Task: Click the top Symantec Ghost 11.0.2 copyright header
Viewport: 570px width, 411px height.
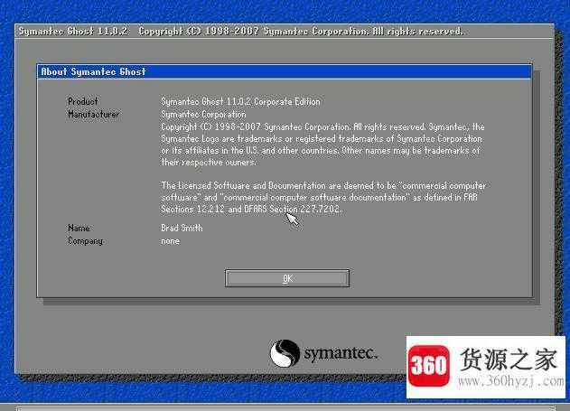Action: [241, 32]
